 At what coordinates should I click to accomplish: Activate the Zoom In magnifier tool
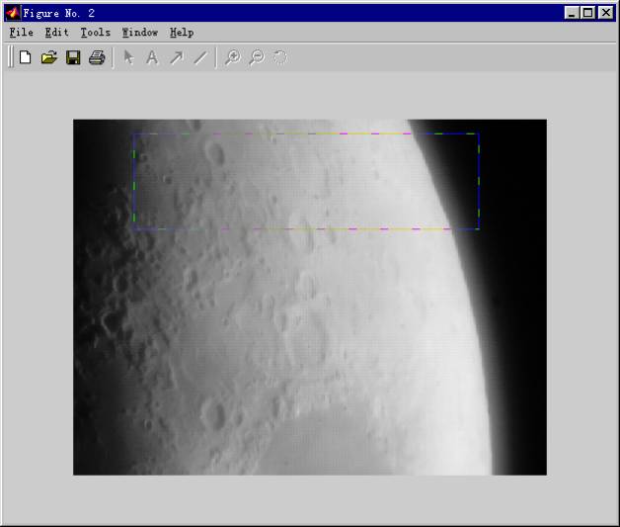[x=233, y=57]
